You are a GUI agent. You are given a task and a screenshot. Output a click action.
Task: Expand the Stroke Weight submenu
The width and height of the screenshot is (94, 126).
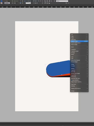pos(79,62)
